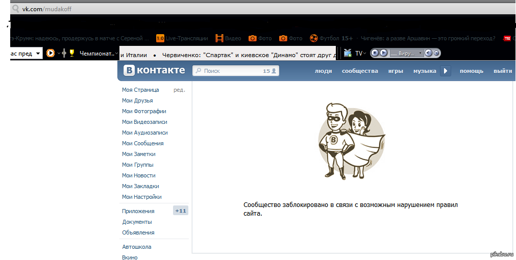Open the 'ас пред' dropdown

(38, 54)
